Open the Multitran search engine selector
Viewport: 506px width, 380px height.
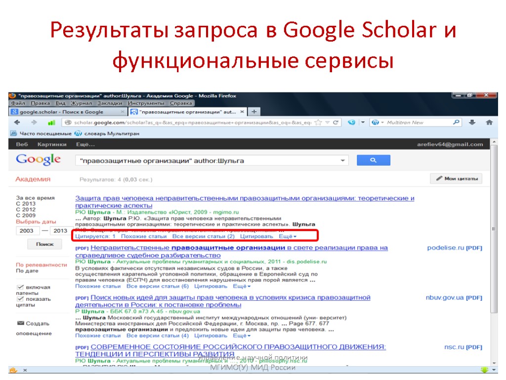tap(377, 122)
